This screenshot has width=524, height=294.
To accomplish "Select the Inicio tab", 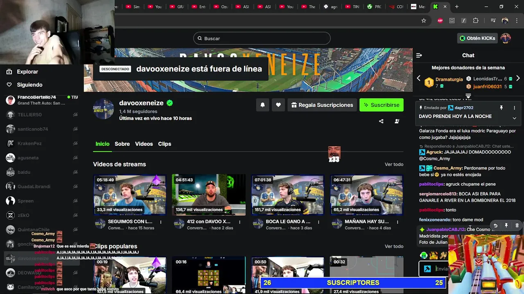I will click(x=102, y=144).
